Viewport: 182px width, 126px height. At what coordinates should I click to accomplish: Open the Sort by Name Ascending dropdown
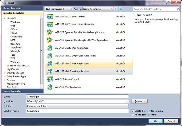[97, 9]
